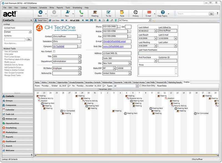Click the Trivia box vertical scrollbar
Viewport: 222px width, 163px height.
click(176, 71)
